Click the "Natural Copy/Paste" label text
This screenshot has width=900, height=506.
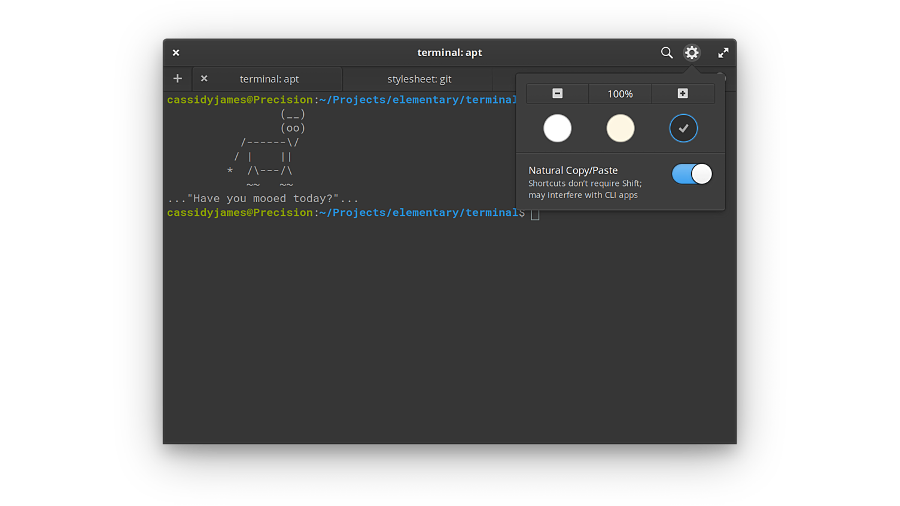(573, 170)
